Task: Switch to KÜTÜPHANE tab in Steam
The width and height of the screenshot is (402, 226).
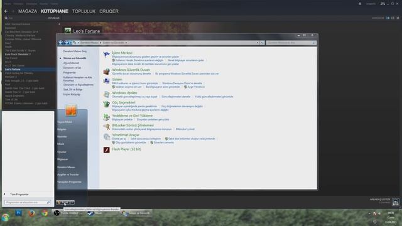Action: [x=55, y=11]
